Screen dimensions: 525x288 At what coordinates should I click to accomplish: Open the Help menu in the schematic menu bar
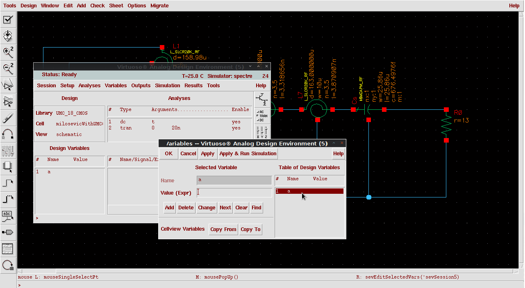(514, 6)
